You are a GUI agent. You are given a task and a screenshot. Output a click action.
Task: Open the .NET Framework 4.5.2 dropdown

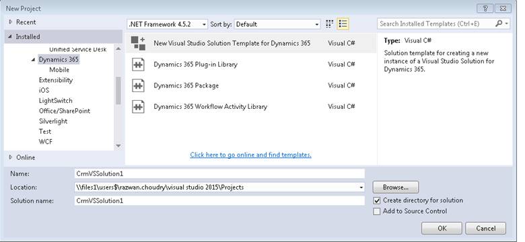click(x=168, y=24)
